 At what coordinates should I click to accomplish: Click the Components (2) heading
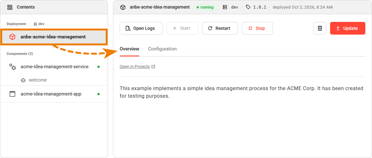click(20, 54)
